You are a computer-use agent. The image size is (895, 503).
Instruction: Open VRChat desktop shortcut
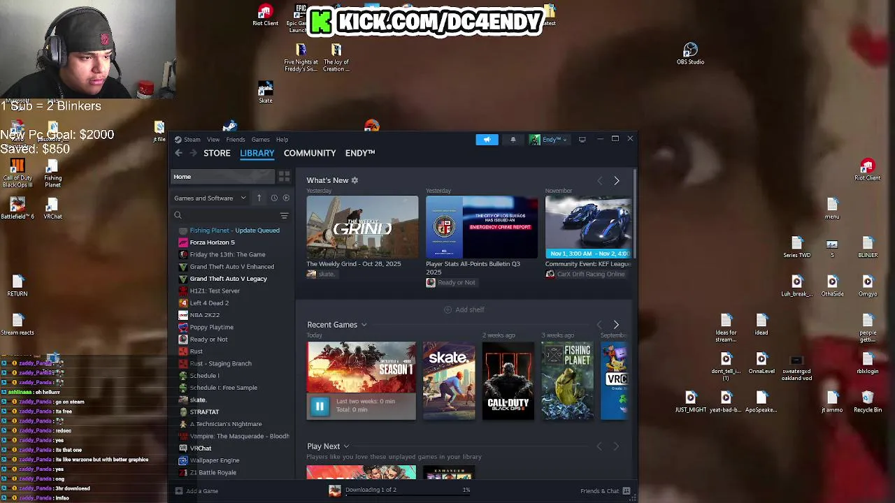[52, 208]
